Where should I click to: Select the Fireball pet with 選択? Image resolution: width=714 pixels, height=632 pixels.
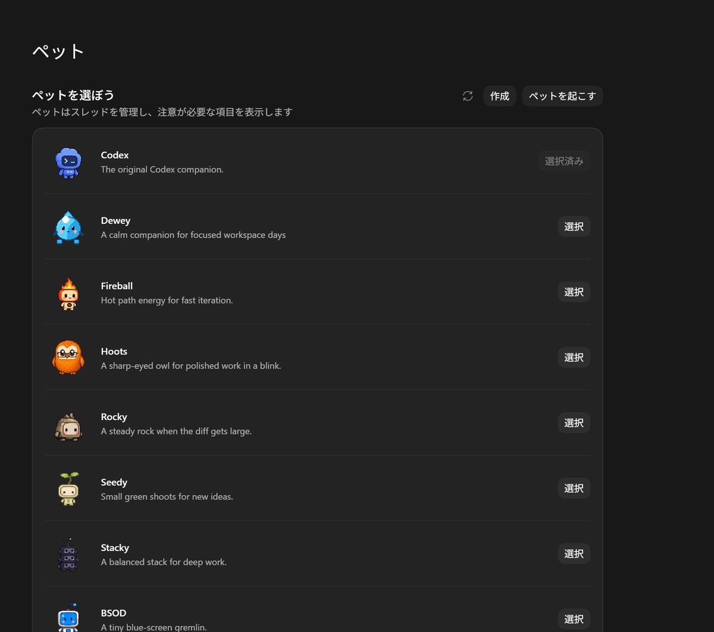574,292
